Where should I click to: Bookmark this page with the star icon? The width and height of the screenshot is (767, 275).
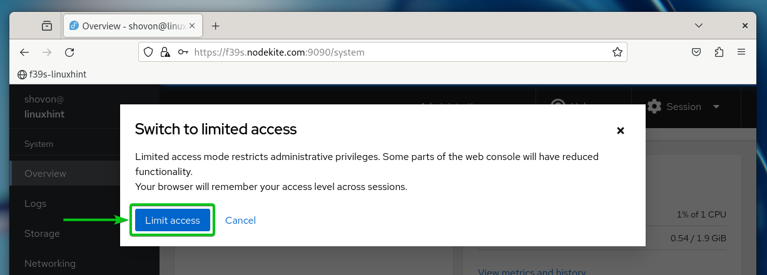pos(617,52)
